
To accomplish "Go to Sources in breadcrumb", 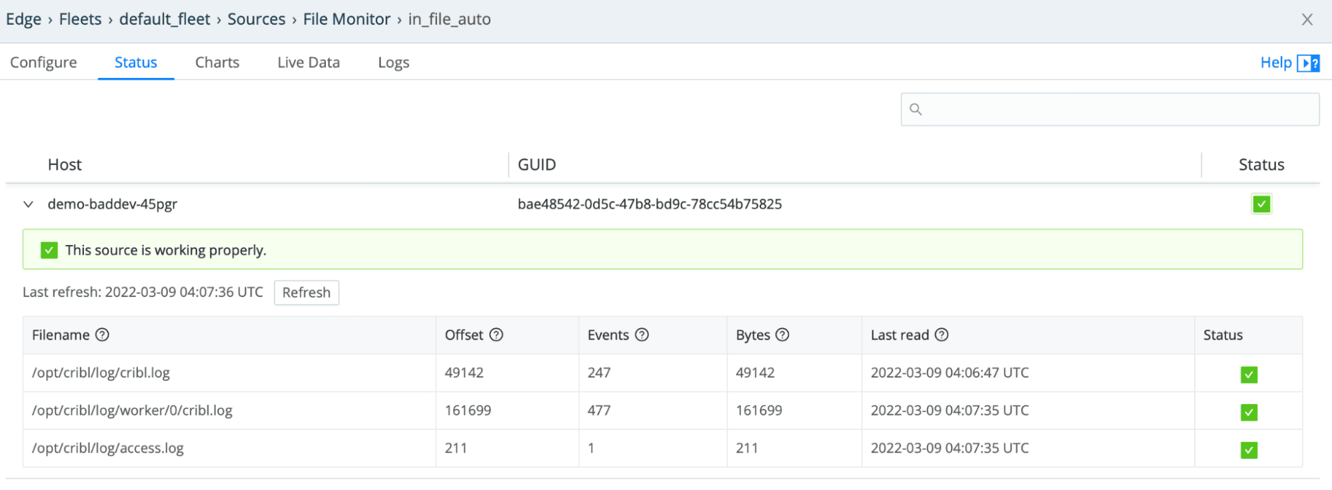I will [257, 19].
